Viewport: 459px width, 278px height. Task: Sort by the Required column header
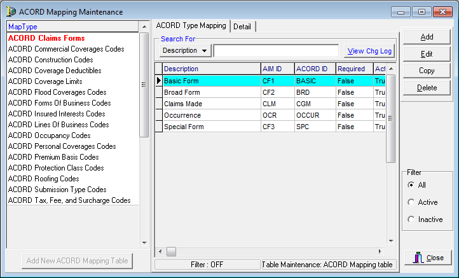tap(355, 69)
